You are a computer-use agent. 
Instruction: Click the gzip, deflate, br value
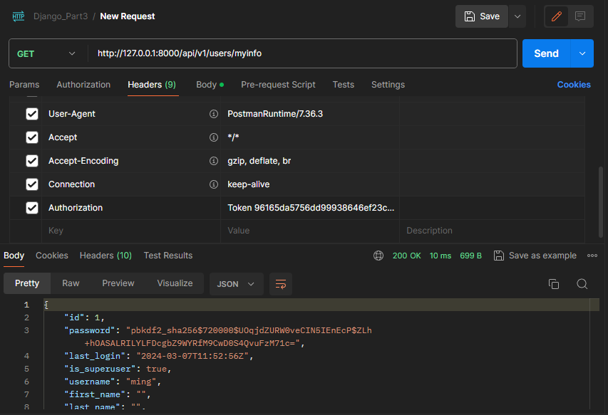click(x=259, y=161)
